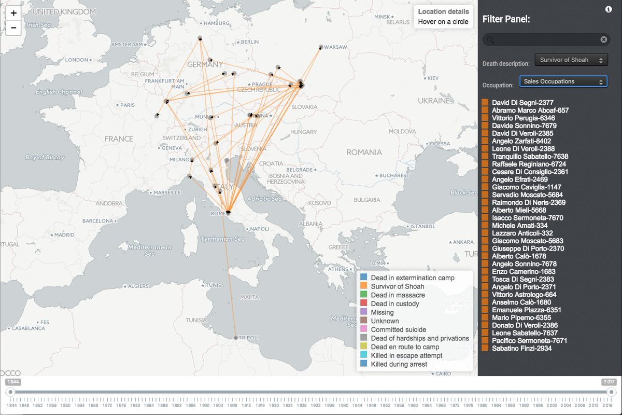Select Raffaele Reginiano-6724

529,164
